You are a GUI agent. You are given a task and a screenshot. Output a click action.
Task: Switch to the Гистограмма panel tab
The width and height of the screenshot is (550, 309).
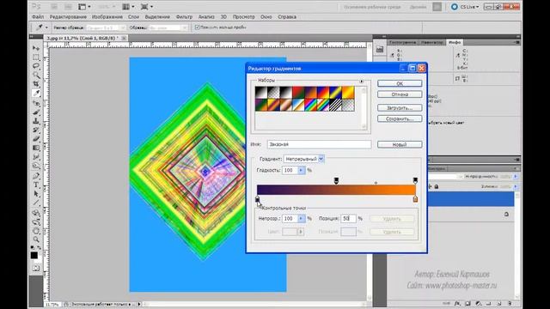[x=403, y=42]
